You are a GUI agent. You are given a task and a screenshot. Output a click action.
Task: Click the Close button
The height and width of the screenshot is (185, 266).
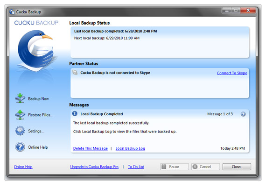237,167
